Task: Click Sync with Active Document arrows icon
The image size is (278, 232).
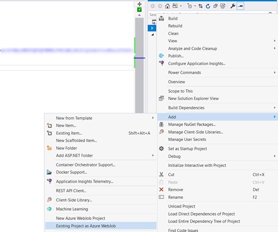Action: [x=200, y=6]
